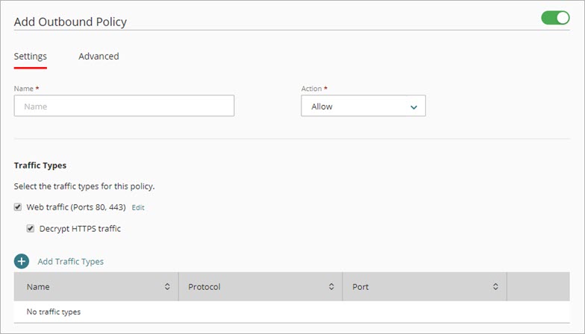Uncheck Decrypt HTTPS traffic checkbox
Viewport: 585px width, 334px height.
(x=31, y=229)
